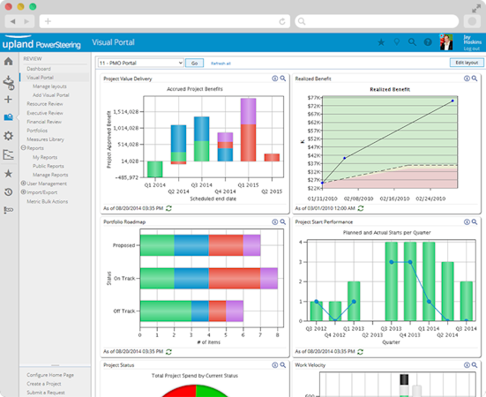Click the plus Add icon in sidebar
Image resolution: width=486 pixels, height=397 pixels.
tap(8, 100)
